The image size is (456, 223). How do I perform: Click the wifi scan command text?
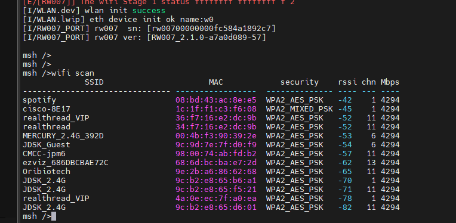[73, 73]
